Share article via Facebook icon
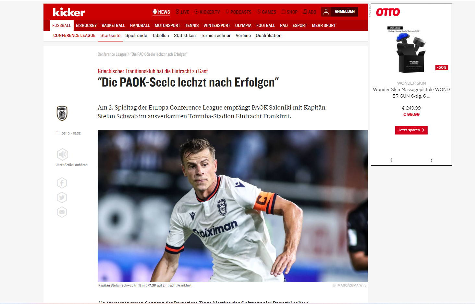Viewport: 475px width, 304px height. coord(62,183)
